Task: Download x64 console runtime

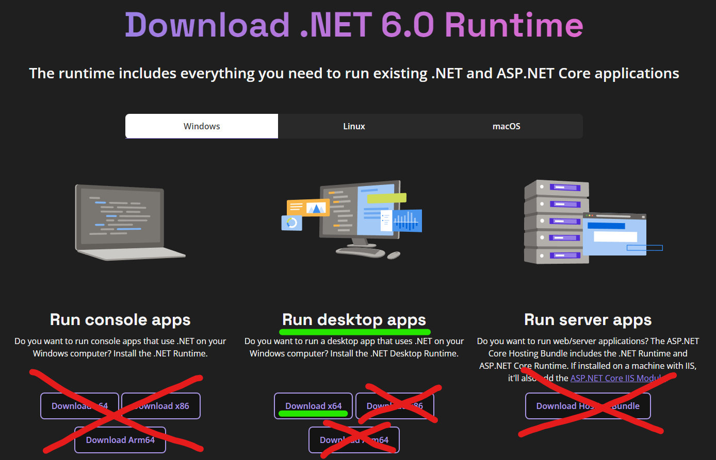Action: click(x=80, y=406)
